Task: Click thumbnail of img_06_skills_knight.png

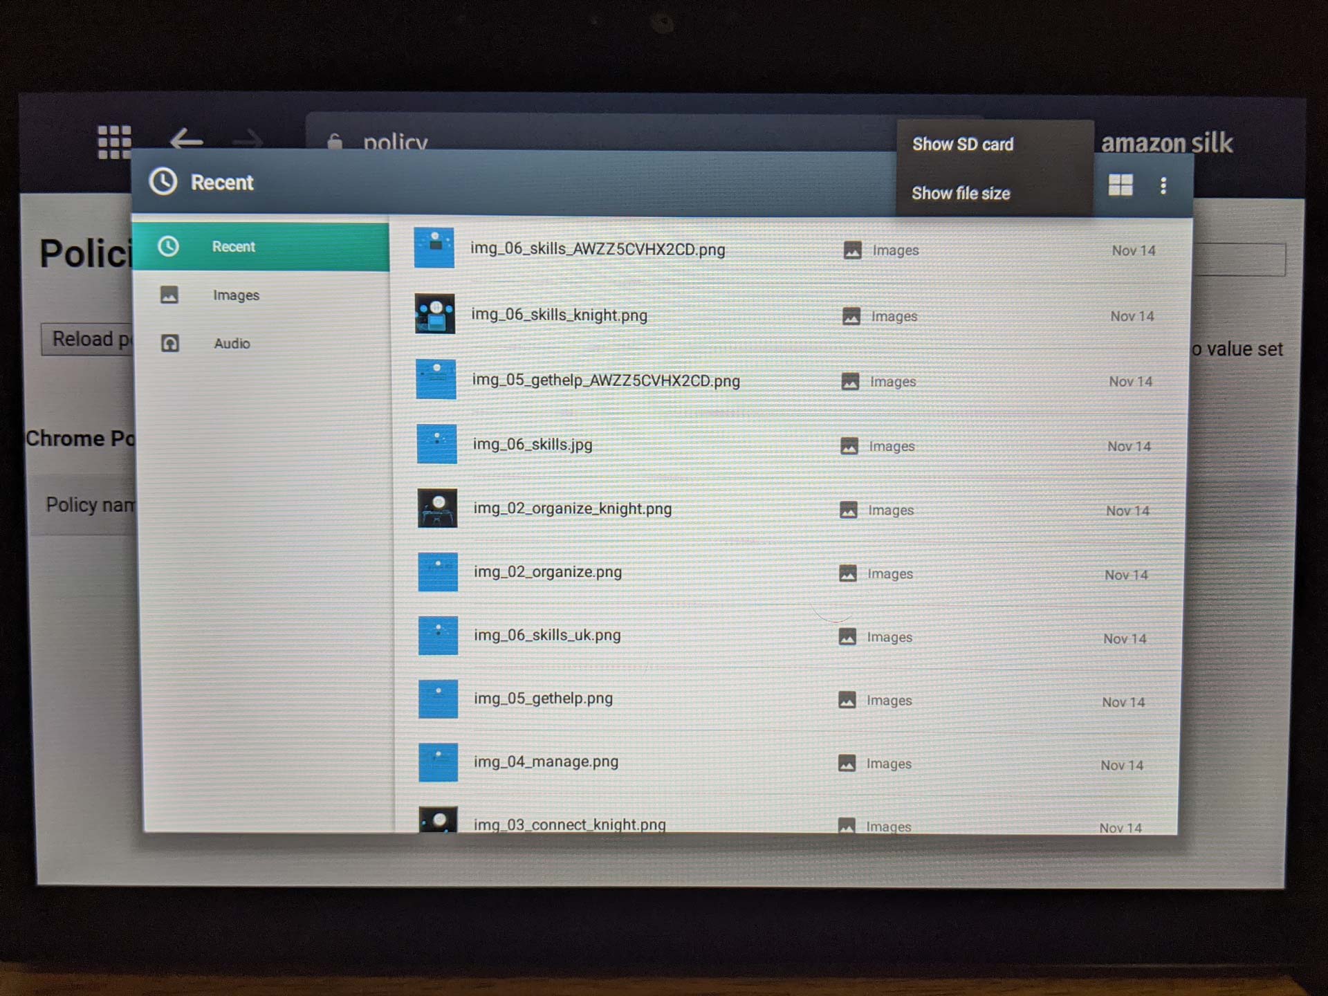Action: click(x=435, y=314)
